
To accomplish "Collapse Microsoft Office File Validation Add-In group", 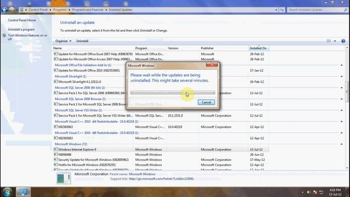I will (341, 65).
